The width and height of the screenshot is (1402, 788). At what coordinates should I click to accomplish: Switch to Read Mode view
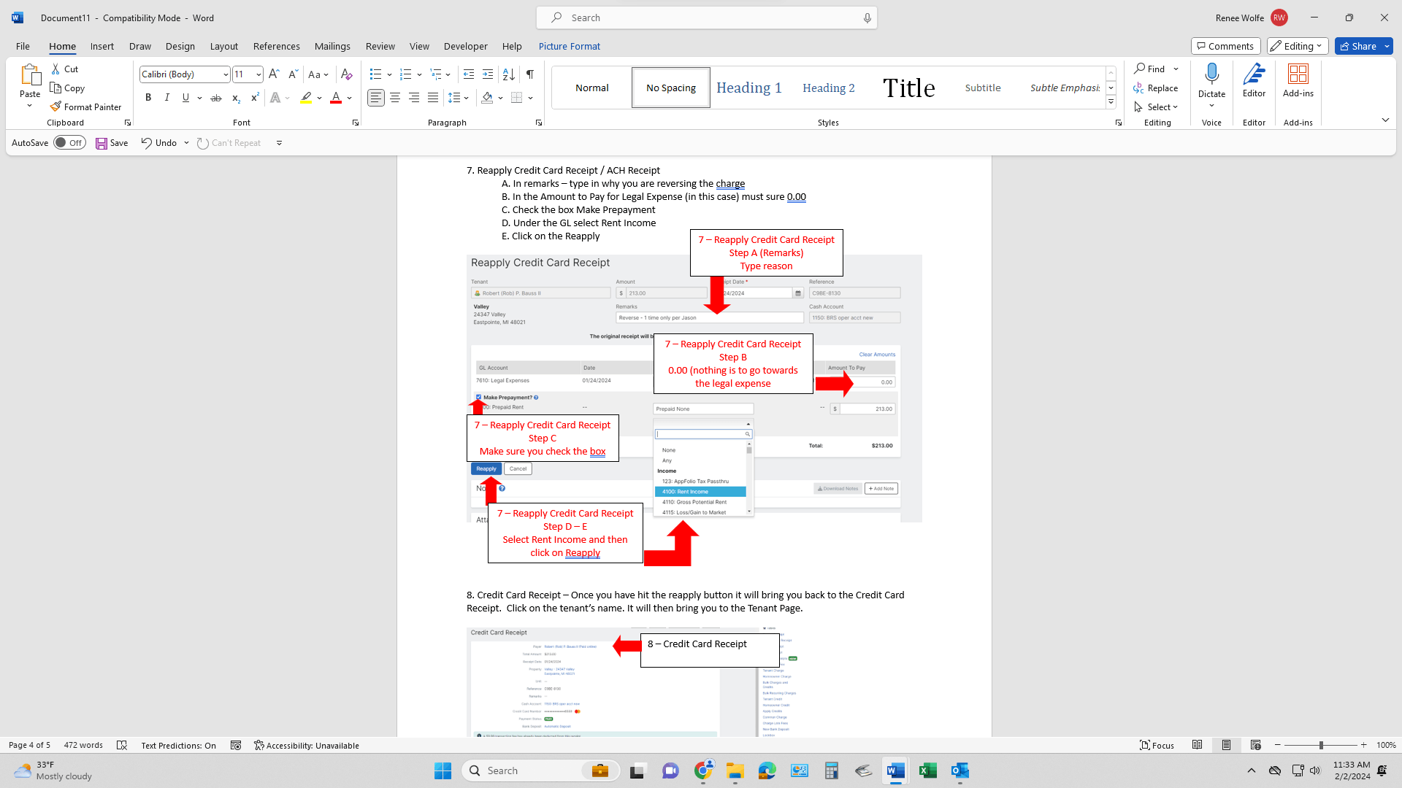[1198, 745]
